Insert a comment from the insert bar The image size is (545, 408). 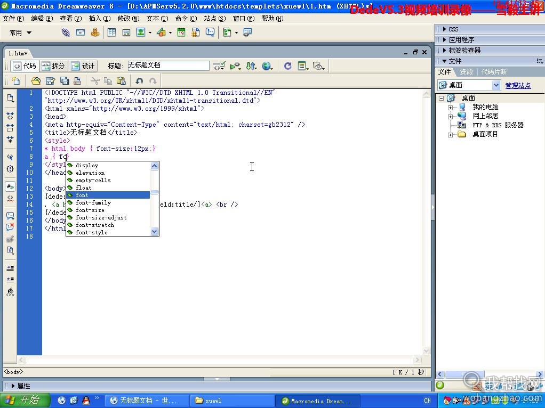[210, 32]
